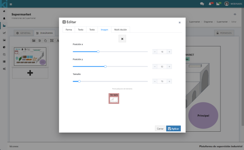This screenshot has height=150, width=244.
Task: Adjust the Posición y slider
Action: (105, 66)
